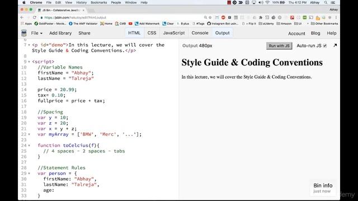
Task: Expand hidden bookmarks overflow chevron
Action: point(308,23)
